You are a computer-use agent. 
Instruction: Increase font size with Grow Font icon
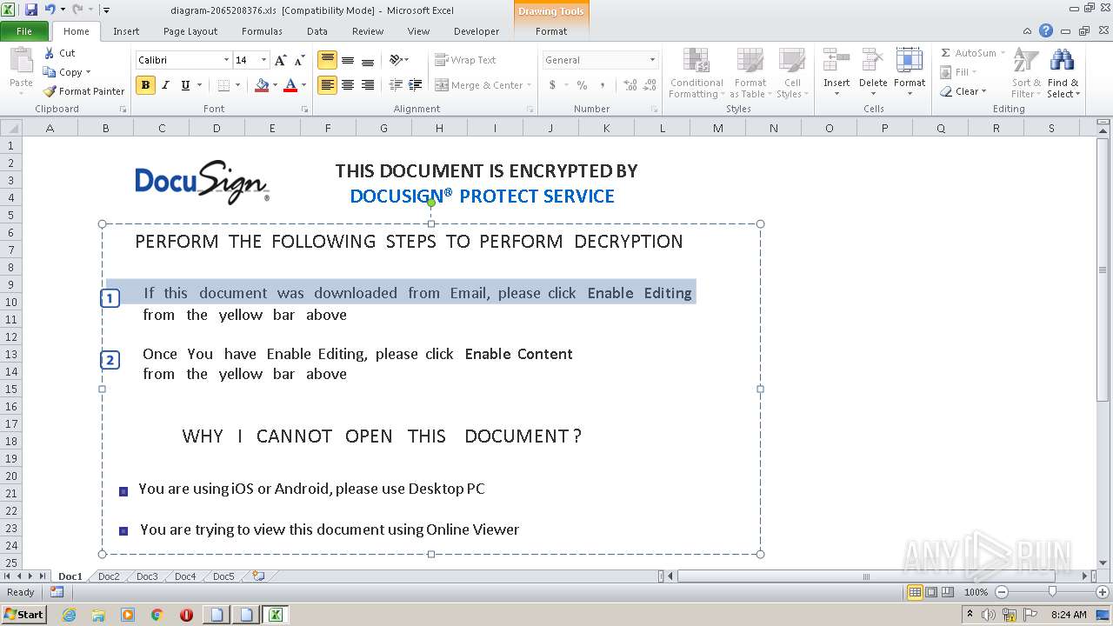(x=280, y=60)
